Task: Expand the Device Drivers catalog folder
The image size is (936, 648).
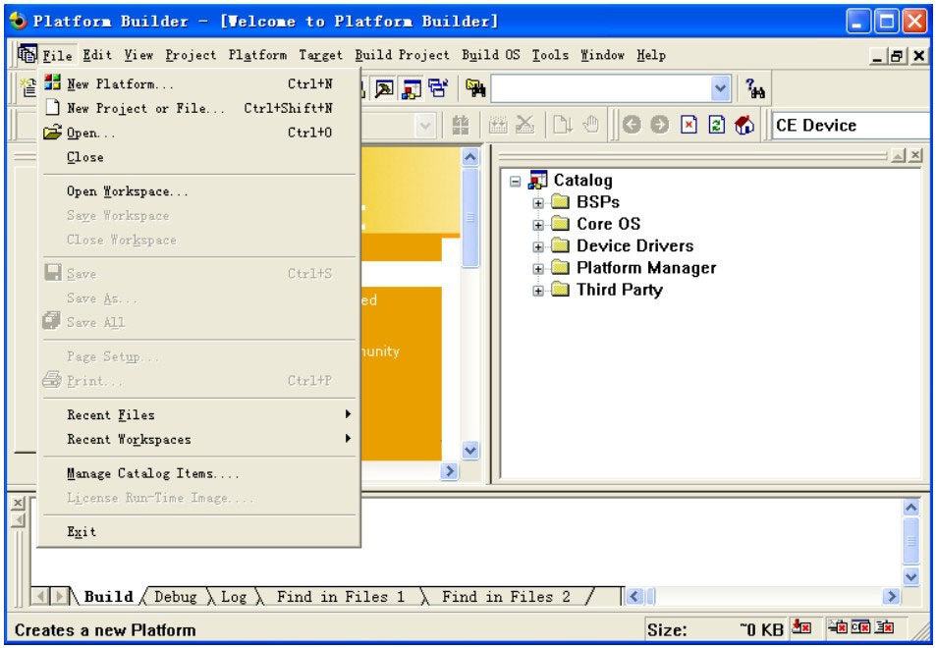Action: click(x=538, y=246)
